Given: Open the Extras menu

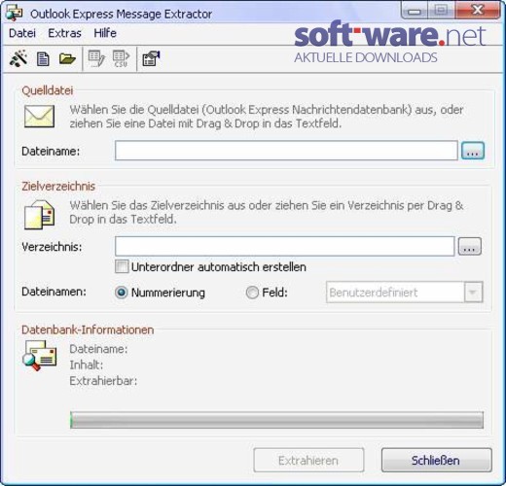Looking at the screenshot, I should (64, 33).
